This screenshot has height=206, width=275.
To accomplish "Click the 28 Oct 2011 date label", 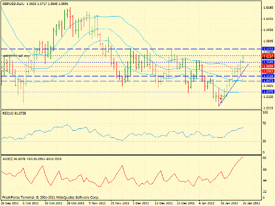I will [x=75, y=203].
